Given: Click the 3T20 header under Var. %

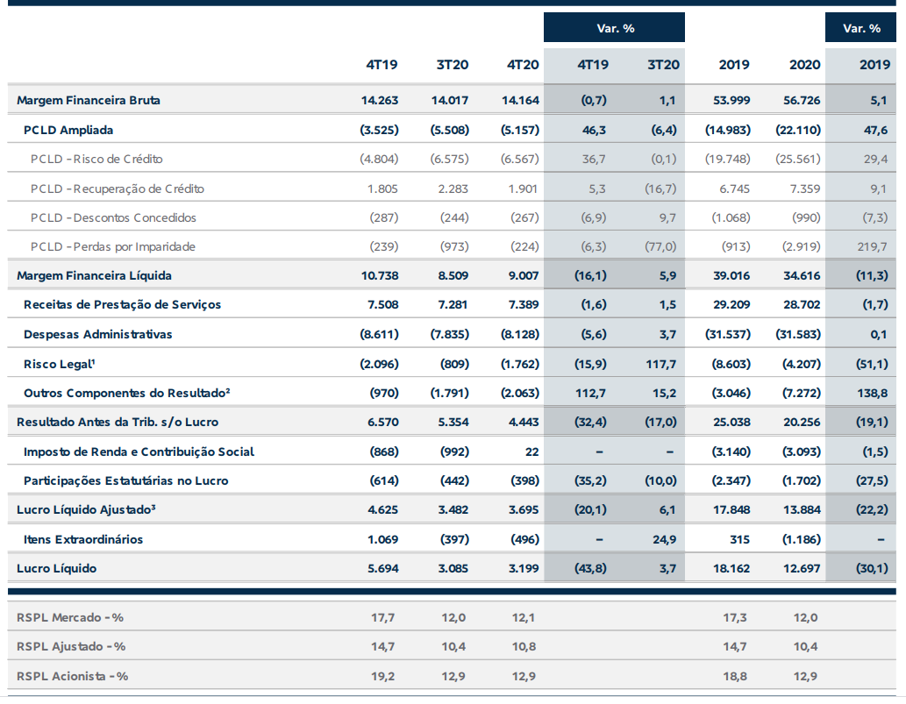Looking at the screenshot, I should pos(663,65).
